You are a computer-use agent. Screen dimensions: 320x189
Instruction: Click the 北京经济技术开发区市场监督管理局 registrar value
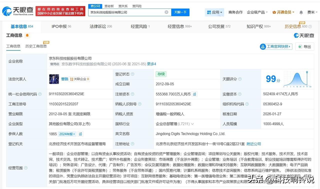(x=77, y=144)
